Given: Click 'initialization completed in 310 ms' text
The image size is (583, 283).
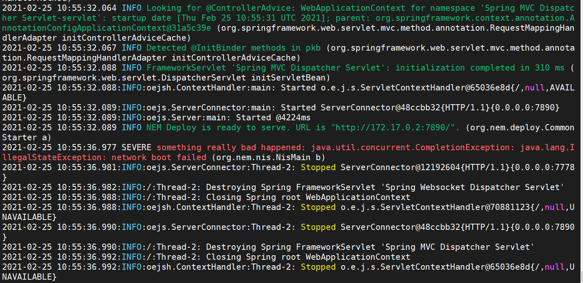Looking at the screenshot, I should [x=480, y=68].
